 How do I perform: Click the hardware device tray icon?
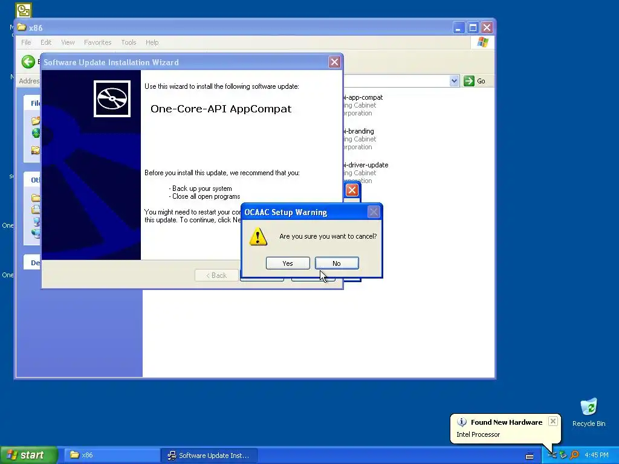[553, 456]
